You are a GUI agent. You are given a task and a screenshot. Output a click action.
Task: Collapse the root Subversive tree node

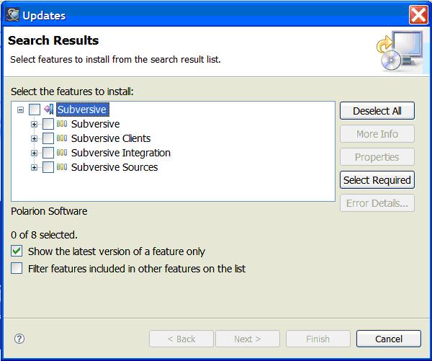pyautogui.click(x=21, y=110)
